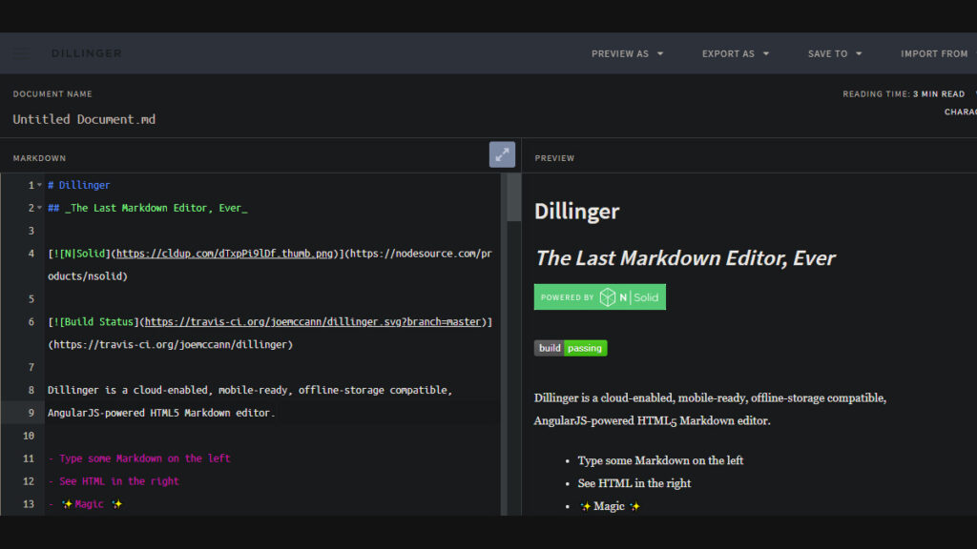Click the '# Dillinger' heading on line 1
This screenshot has height=549, width=977.
click(78, 185)
